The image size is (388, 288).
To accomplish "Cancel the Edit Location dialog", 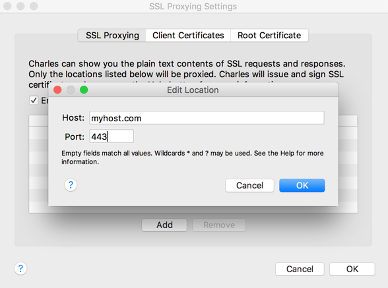I will (249, 185).
